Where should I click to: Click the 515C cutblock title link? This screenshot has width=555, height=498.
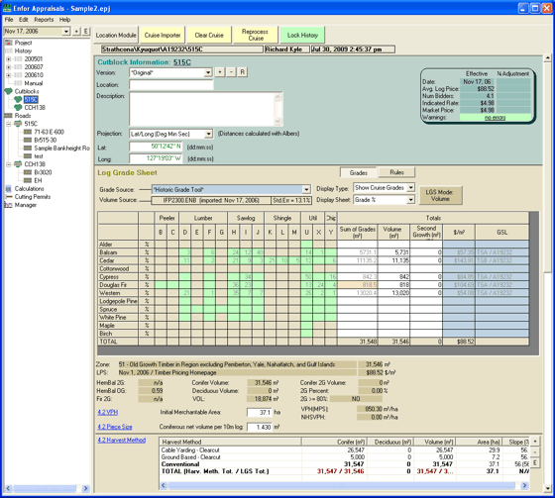pos(182,62)
